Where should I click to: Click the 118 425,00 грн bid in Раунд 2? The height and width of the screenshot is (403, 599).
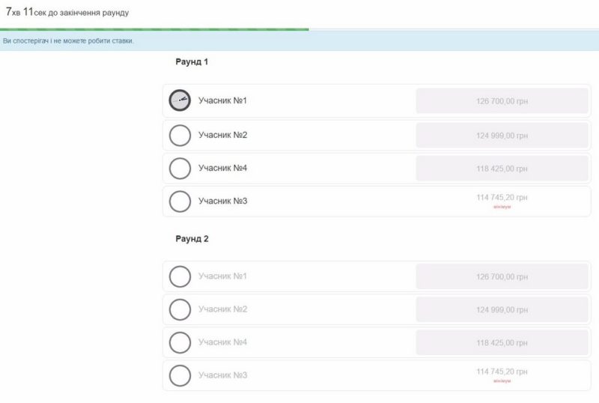tap(502, 342)
